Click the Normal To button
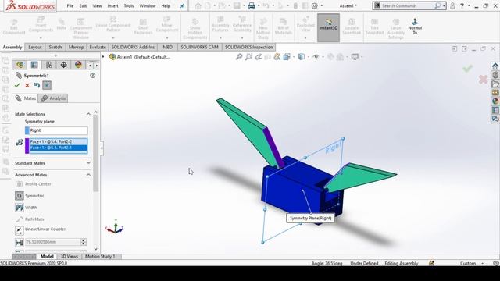Viewport: 500px width, 281px height. point(415,26)
